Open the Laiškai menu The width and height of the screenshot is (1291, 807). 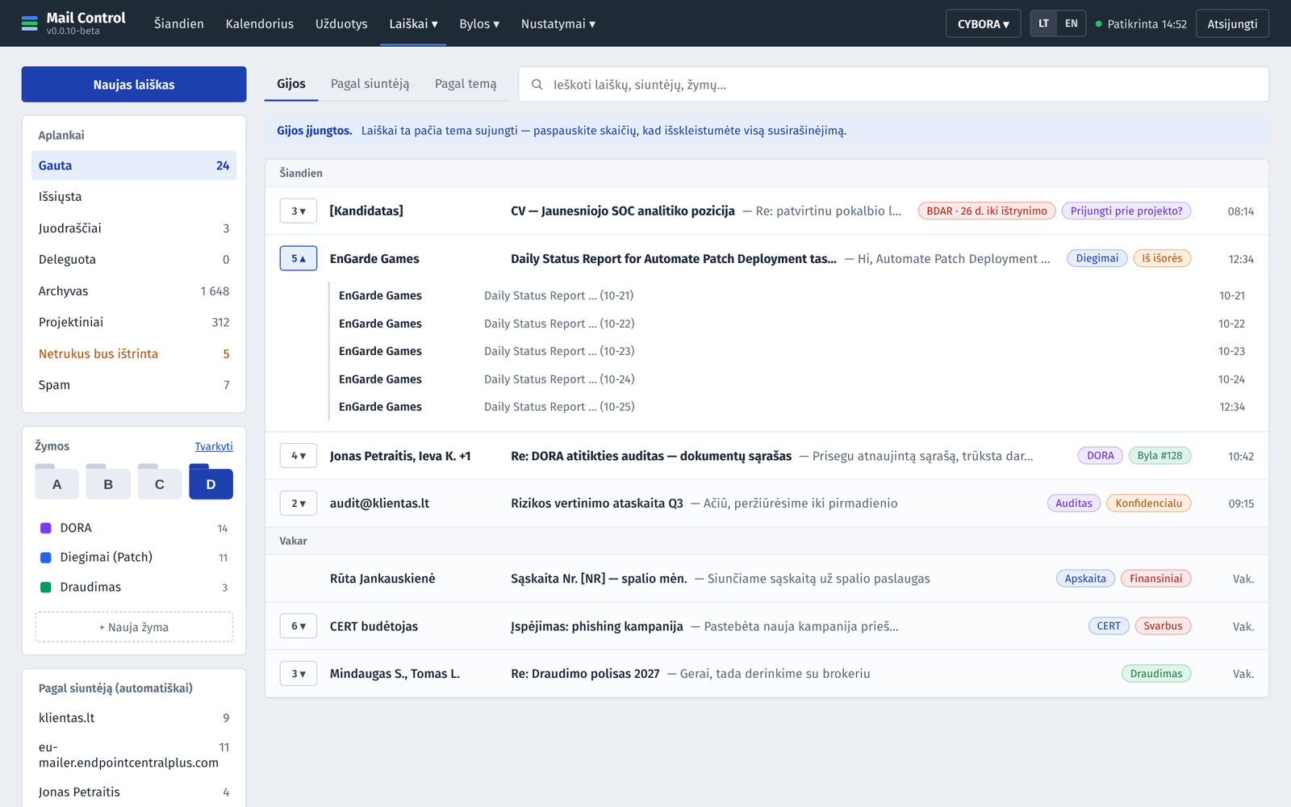(413, 23)
